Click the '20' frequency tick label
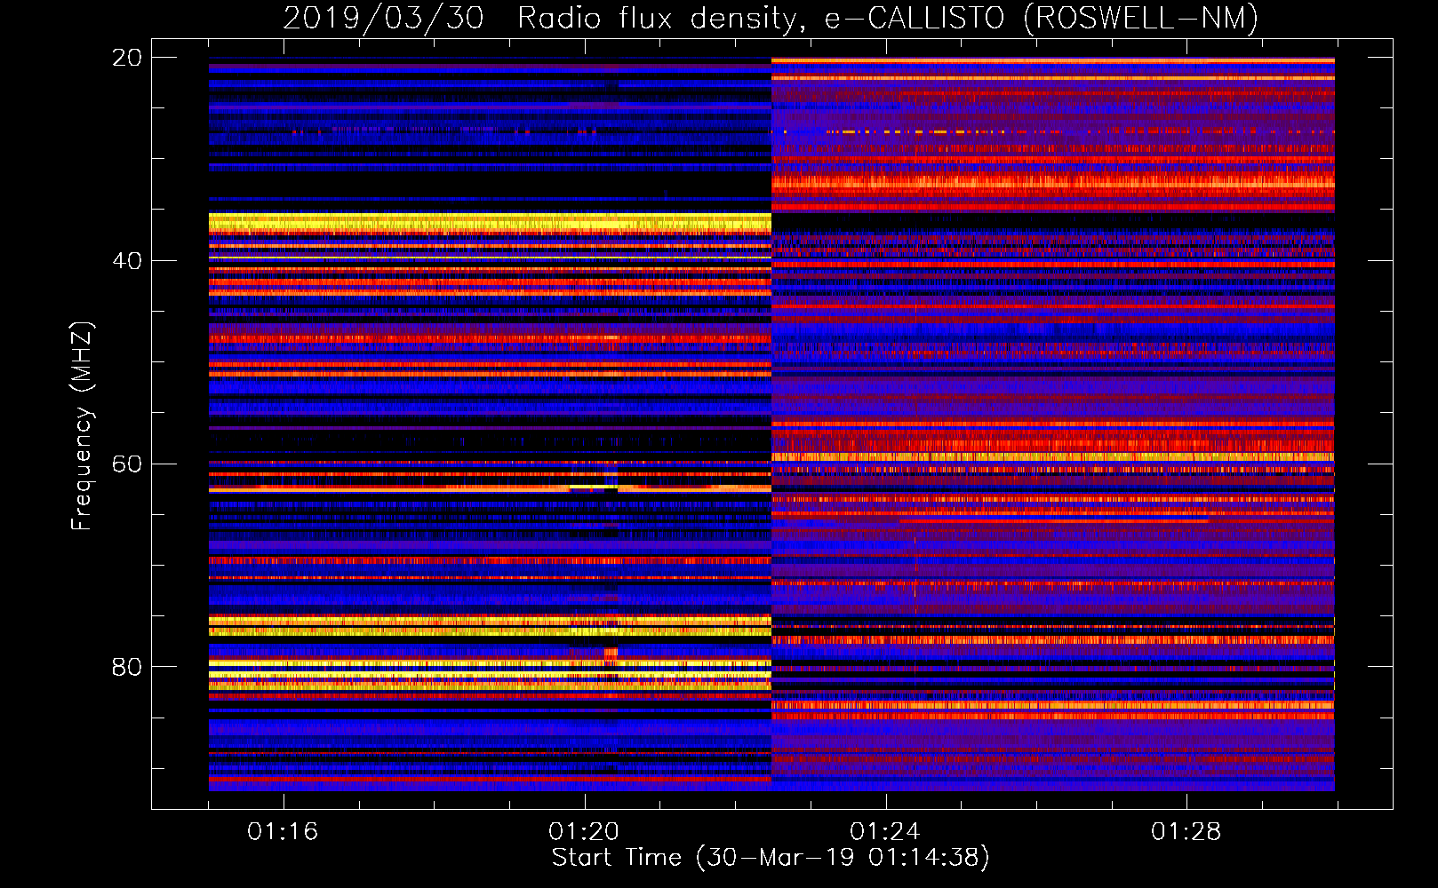 click(127, 58)
